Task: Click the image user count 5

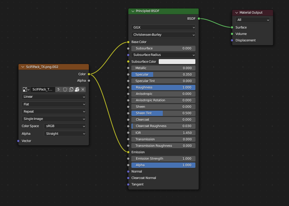Action: pos(59,89)
